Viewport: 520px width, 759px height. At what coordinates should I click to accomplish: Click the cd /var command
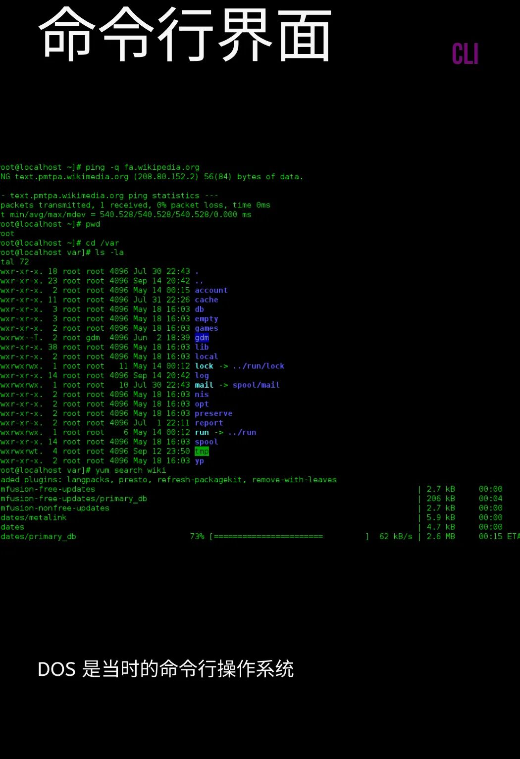pos(102,243)
